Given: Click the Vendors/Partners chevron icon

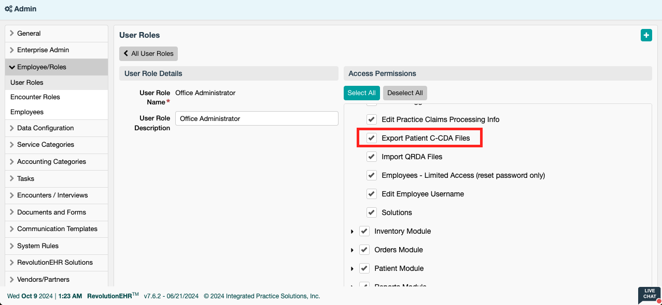Looking at the screenshot, I should click(11, 279).
